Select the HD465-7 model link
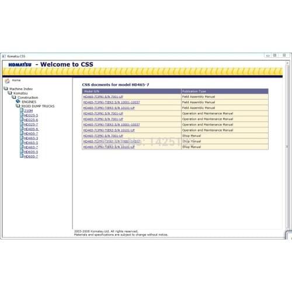The height and width of the screenshot is (292, 292). pyautogui.click(x=31, y=147)
